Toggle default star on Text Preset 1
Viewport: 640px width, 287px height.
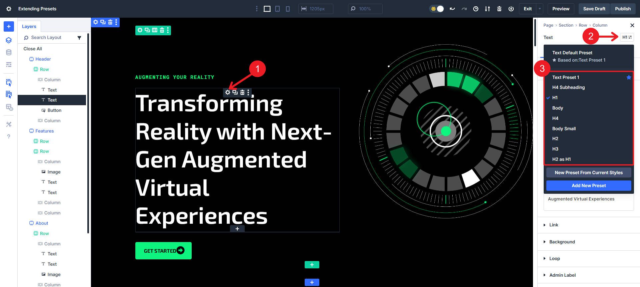(x=629, y=77)
